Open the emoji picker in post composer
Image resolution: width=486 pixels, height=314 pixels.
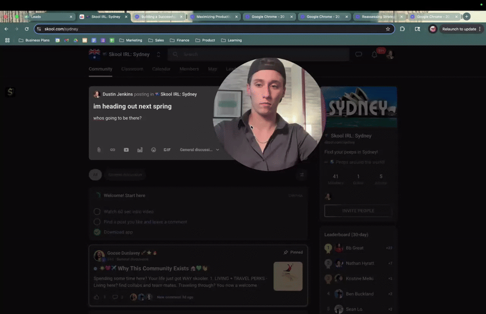[153, 150]
